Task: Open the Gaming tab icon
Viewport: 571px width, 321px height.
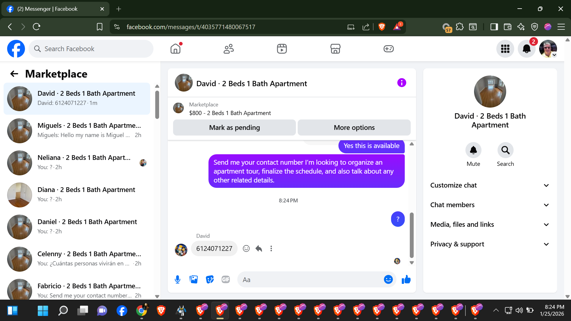Action: (x=388, y=49)
